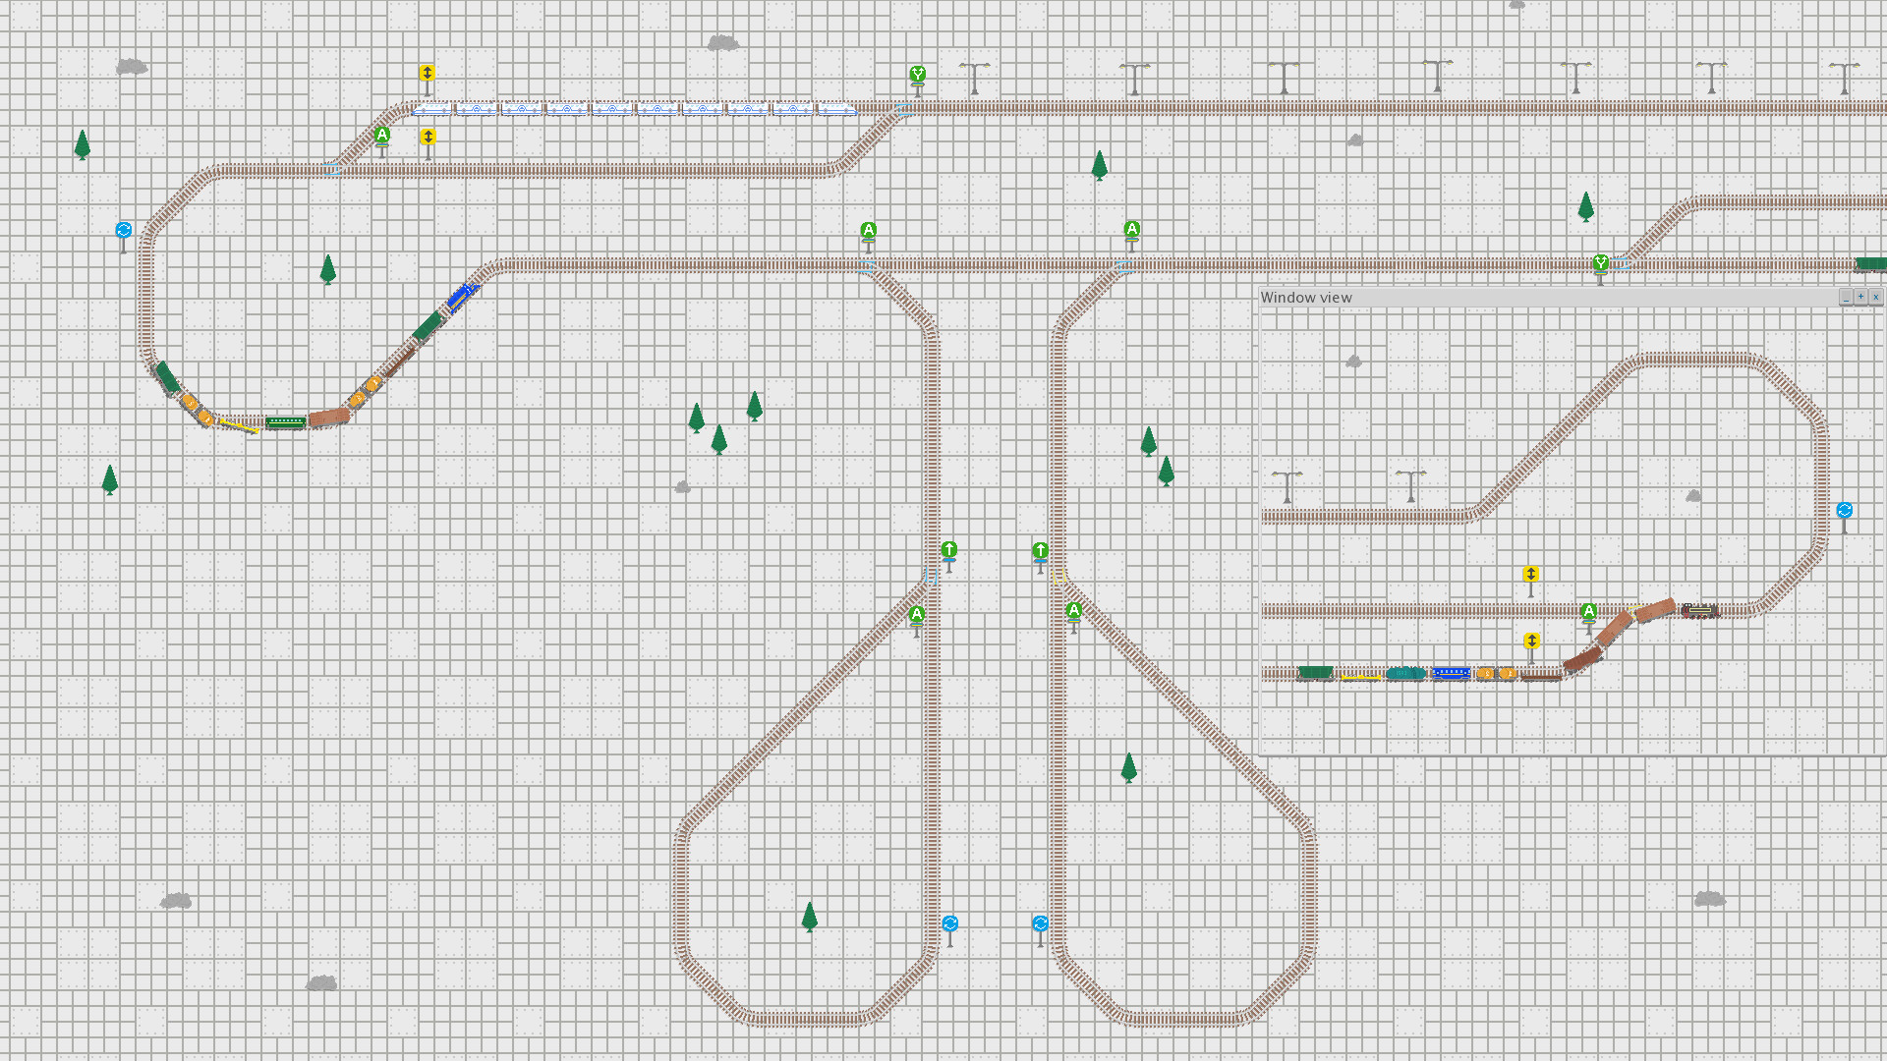The image size is (1887, 1061).
Task: Click the green up-arrow signal on the right vertical track
Action: pos(1041,551)
